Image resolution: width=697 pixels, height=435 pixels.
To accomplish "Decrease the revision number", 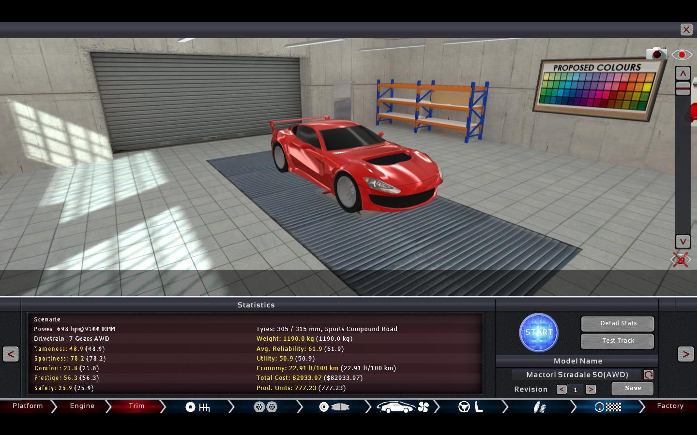I will tap(561, 389).
